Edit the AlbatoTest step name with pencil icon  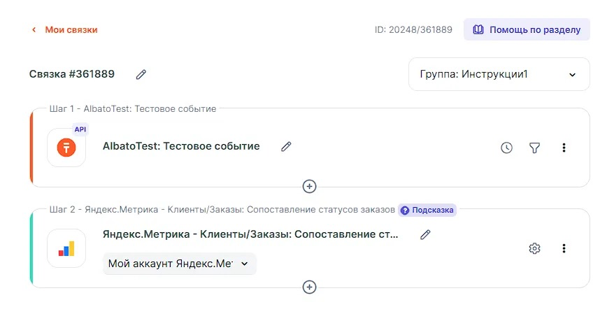pyautogui.click(x=286, y=146)
